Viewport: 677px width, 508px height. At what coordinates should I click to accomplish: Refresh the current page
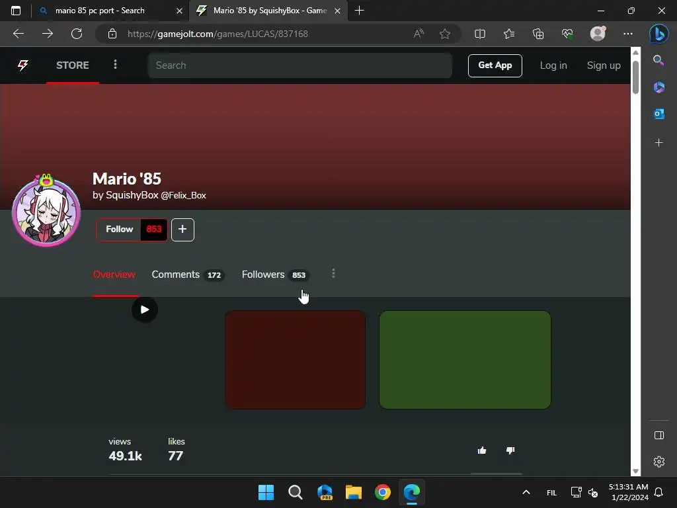pos(77,34)
